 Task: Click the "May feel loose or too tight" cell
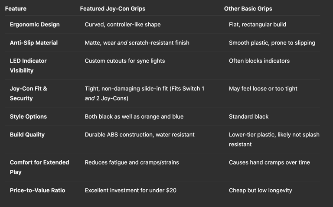(x=263, y=89)
